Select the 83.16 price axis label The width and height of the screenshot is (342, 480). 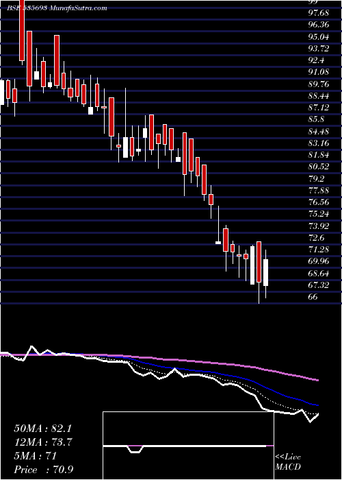click(319, 143)
